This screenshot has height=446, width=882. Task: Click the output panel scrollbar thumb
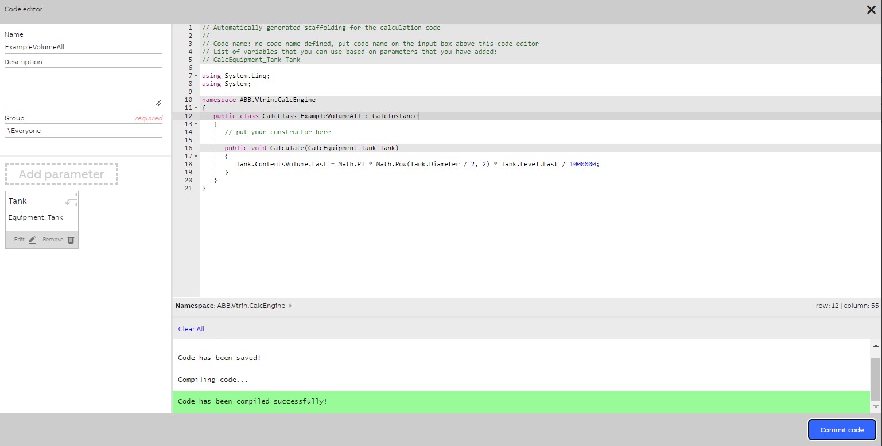pos(876,380)
